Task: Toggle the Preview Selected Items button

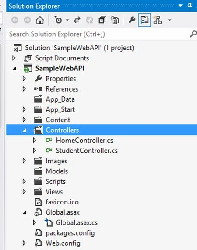Action: pos(144,20)
